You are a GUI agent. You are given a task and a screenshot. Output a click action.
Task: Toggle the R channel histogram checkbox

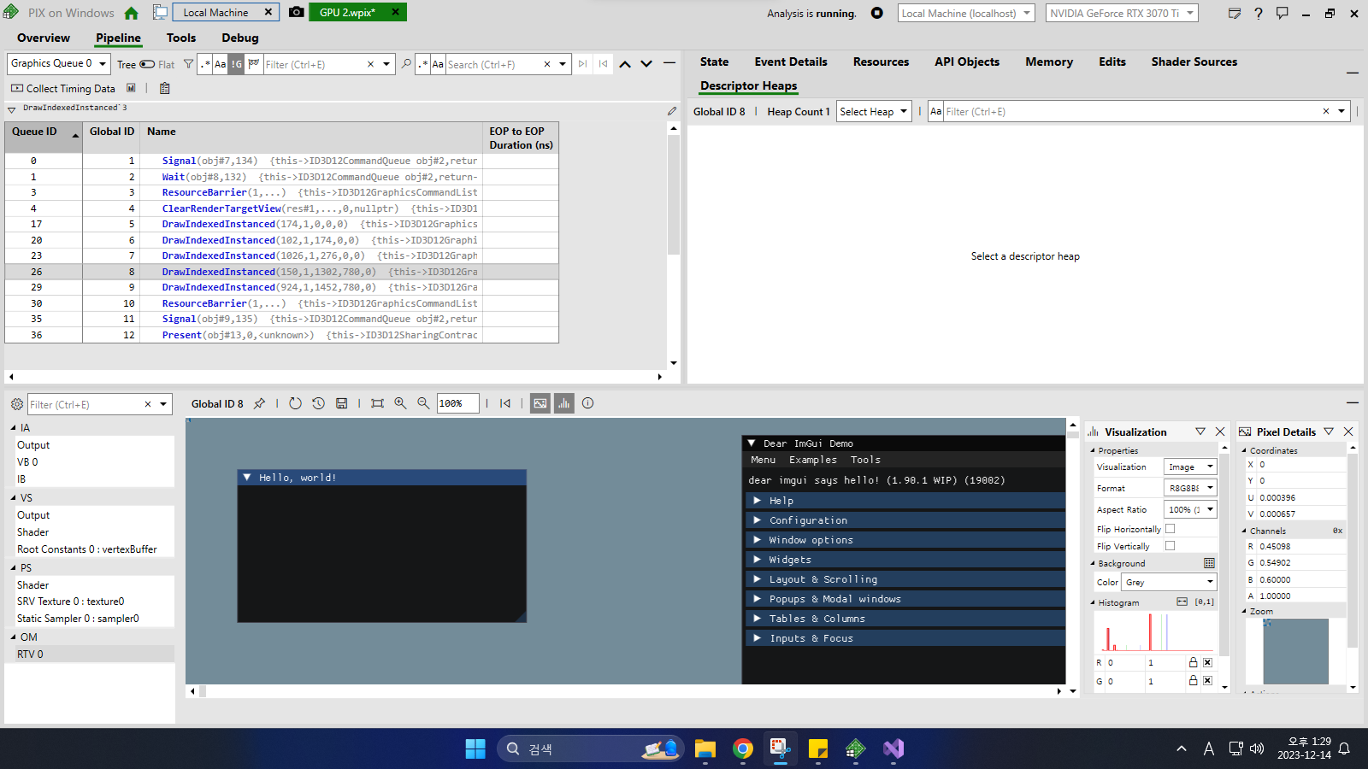[1207, 662]
